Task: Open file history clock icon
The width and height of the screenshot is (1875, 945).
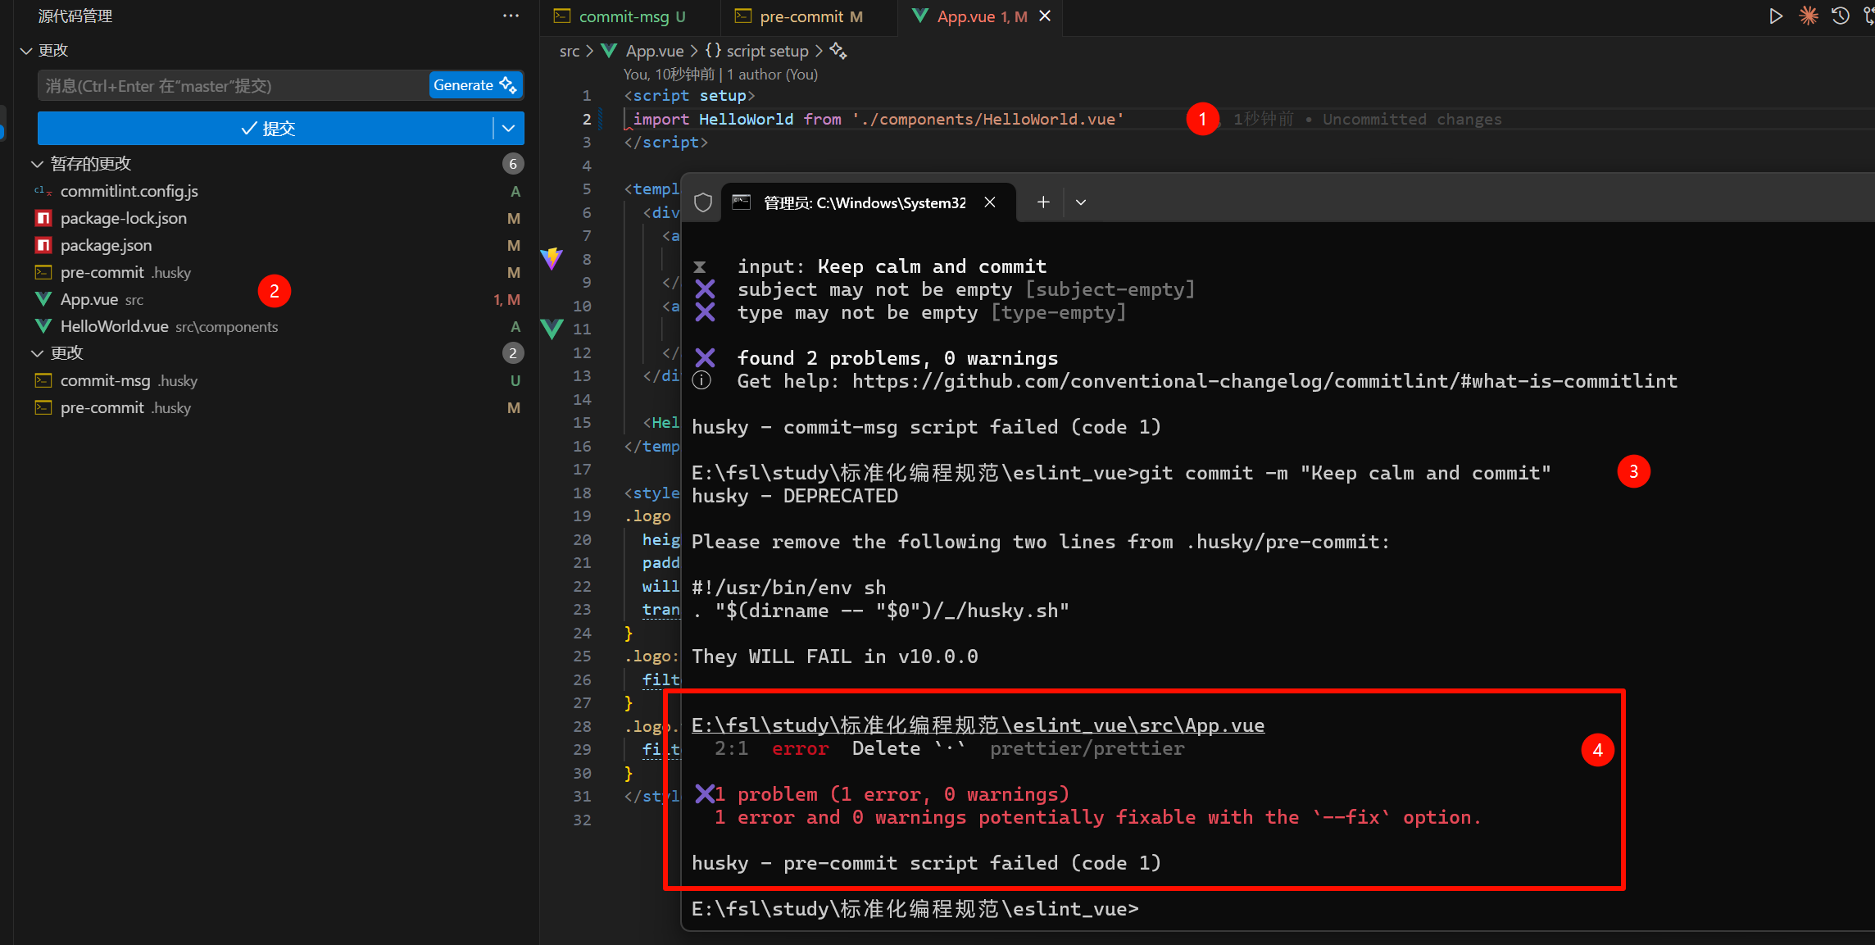Action: click(1840, 16)
